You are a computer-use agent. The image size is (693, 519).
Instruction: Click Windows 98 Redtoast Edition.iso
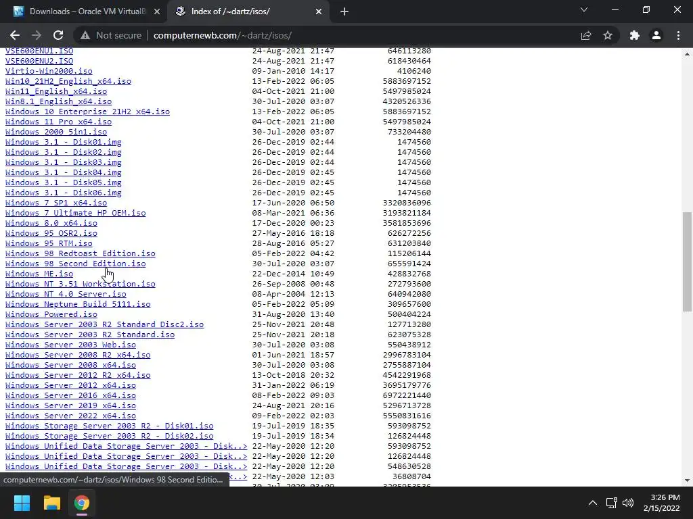(80, 254)
